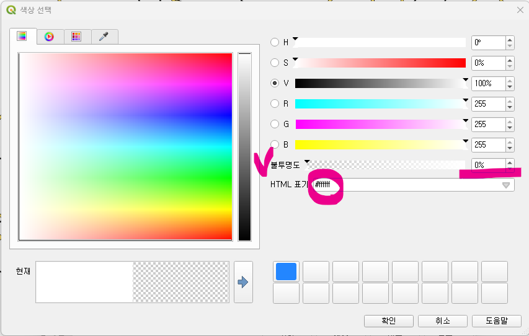The height and width of the screenshot is (336, 529).
Task: Switch to the color ramp tab
Action: [x=22, y=36]
